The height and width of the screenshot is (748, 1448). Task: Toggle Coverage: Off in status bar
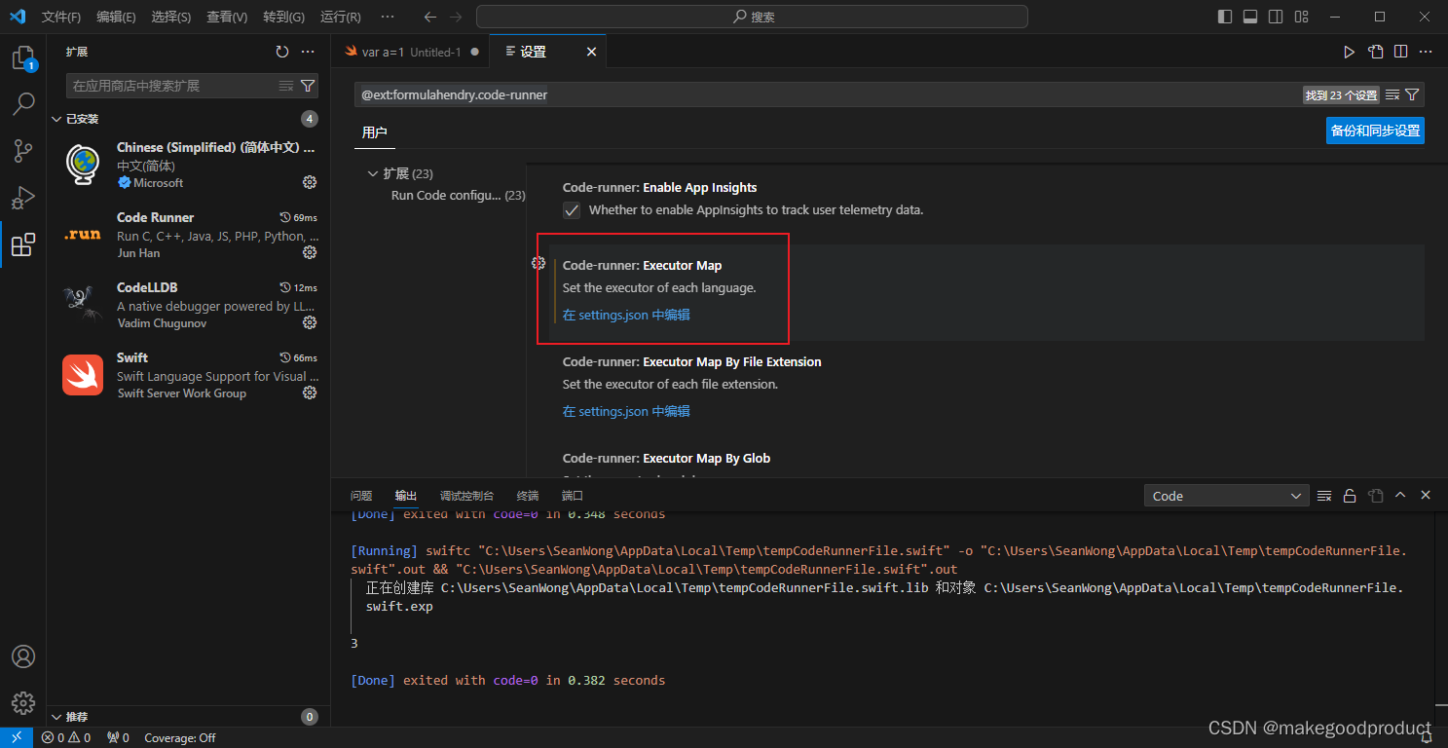180,738
